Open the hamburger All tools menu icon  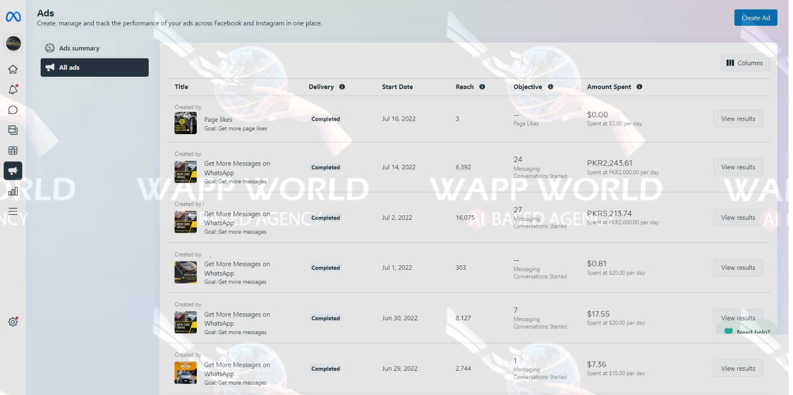13,211
